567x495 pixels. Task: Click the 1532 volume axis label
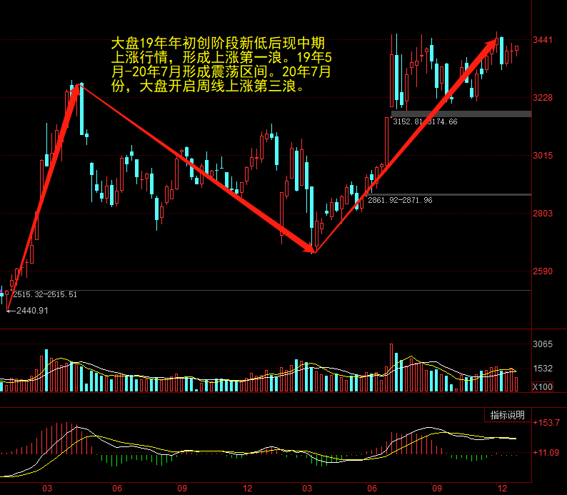(545, 369)
